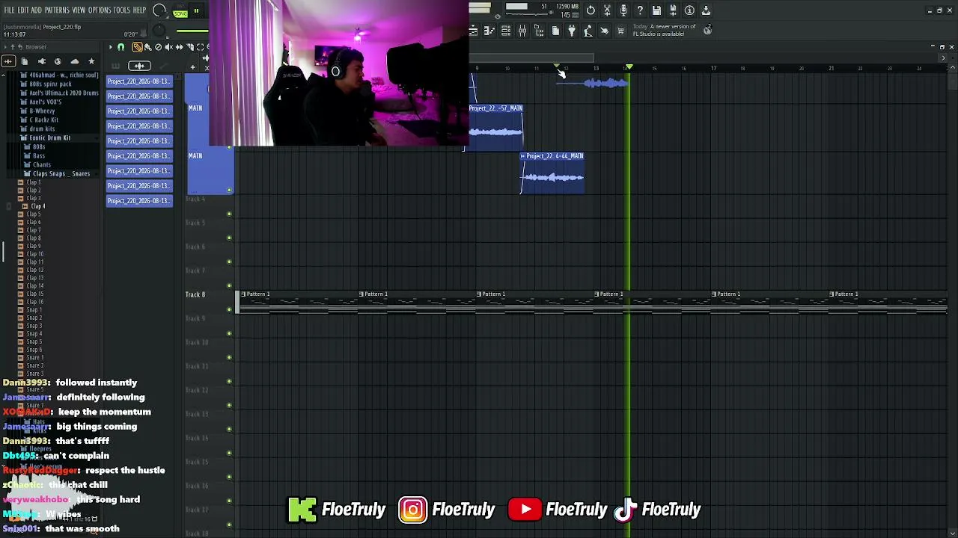The width and height of the screenshot is (958, 538).
Task: Toggle mute dot for Track 10
Action: pyautogui.click(x=229, y=357)
